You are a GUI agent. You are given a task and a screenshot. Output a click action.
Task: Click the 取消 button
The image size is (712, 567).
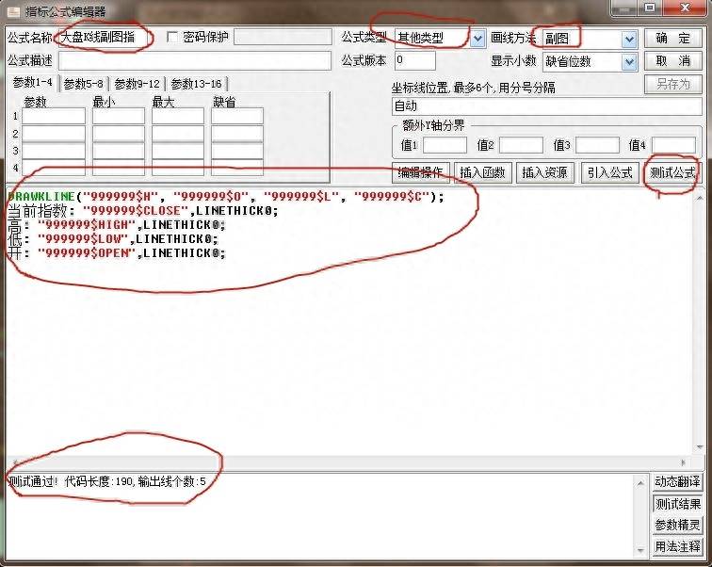click(673, 61)
